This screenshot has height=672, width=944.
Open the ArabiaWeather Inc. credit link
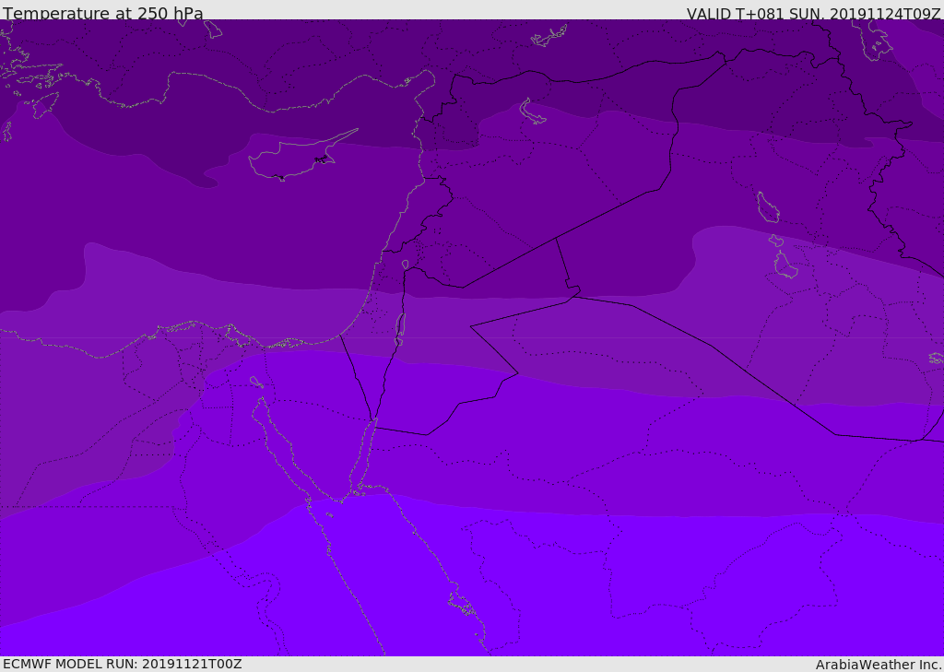click(x=879, y=665)
